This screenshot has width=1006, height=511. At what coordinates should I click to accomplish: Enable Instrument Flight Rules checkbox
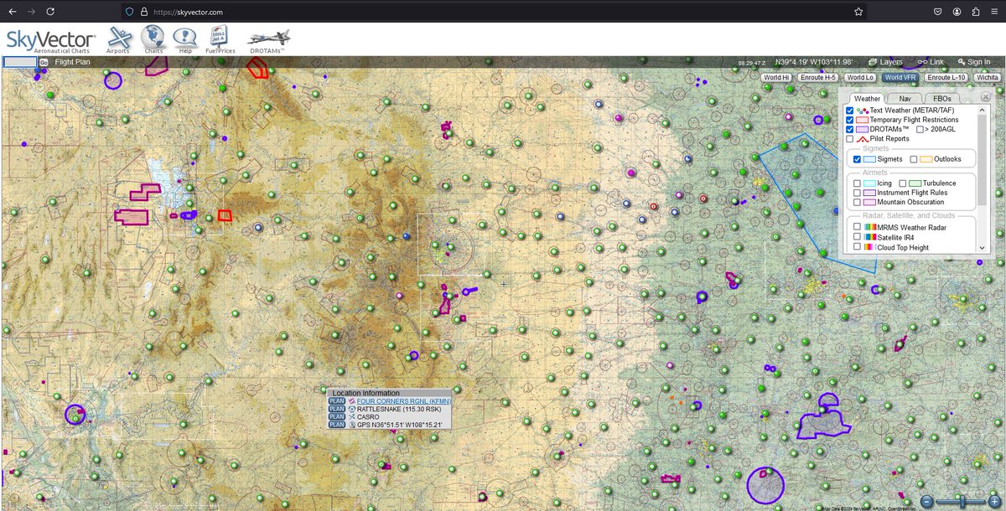(857, 193)
